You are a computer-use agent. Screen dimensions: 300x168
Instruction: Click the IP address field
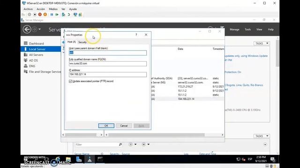[108, 75]
